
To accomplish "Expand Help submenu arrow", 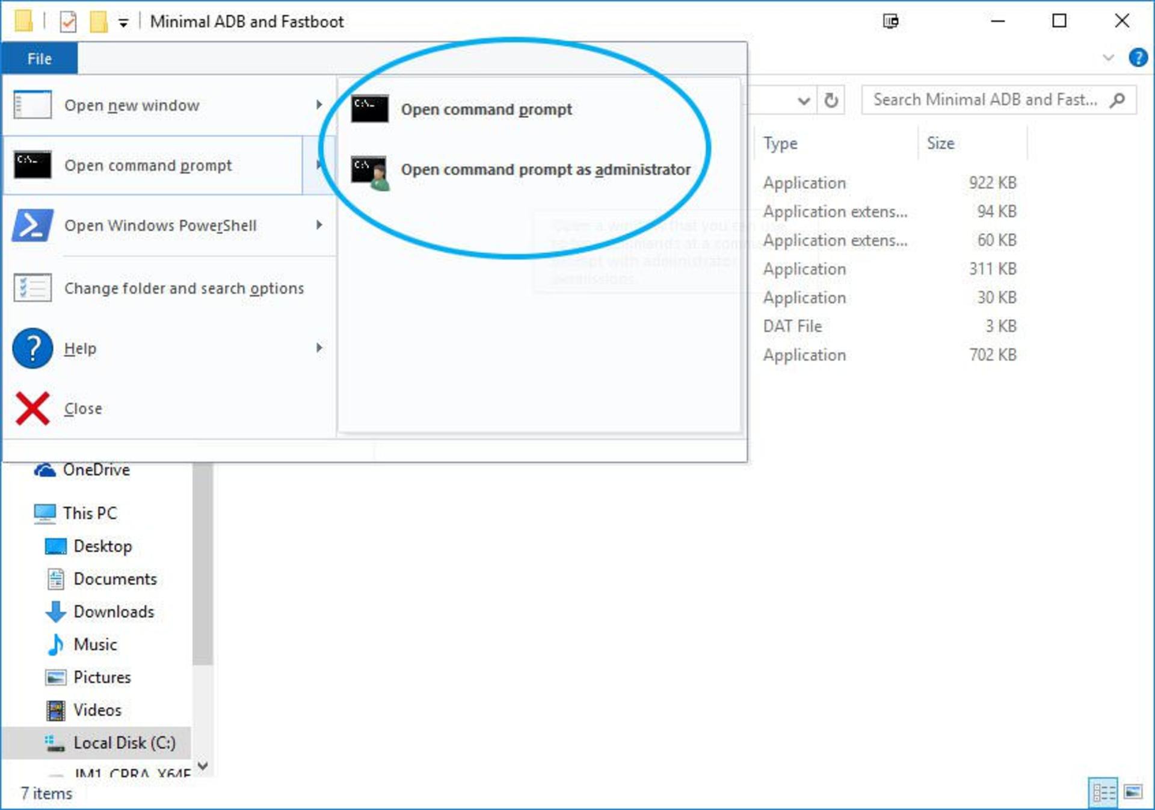I will (319, 348).
